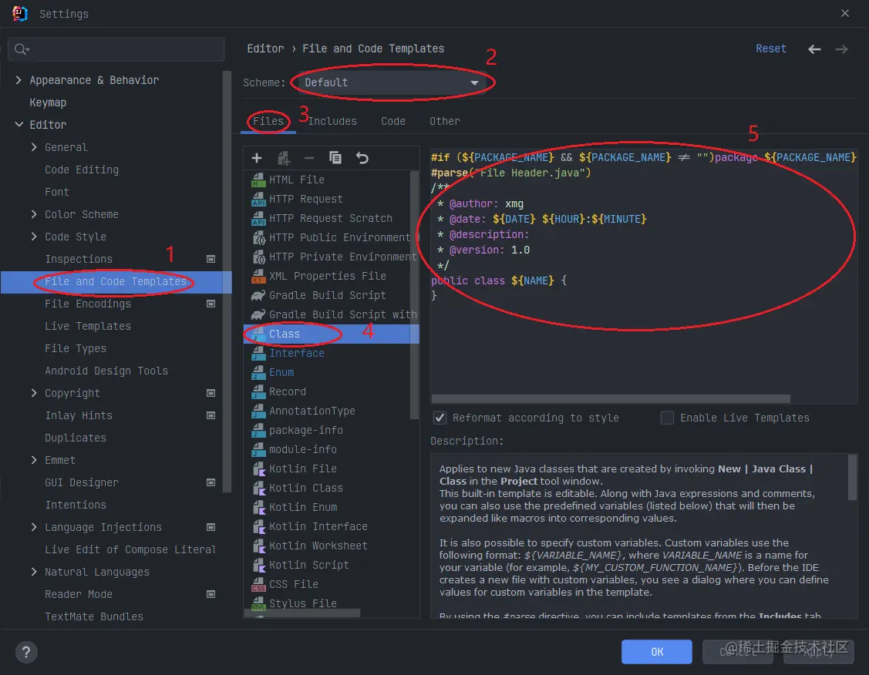
Task: Click the project-level marker beside GUI Designer
Action: pyautogui.click(x=211, y=482)
